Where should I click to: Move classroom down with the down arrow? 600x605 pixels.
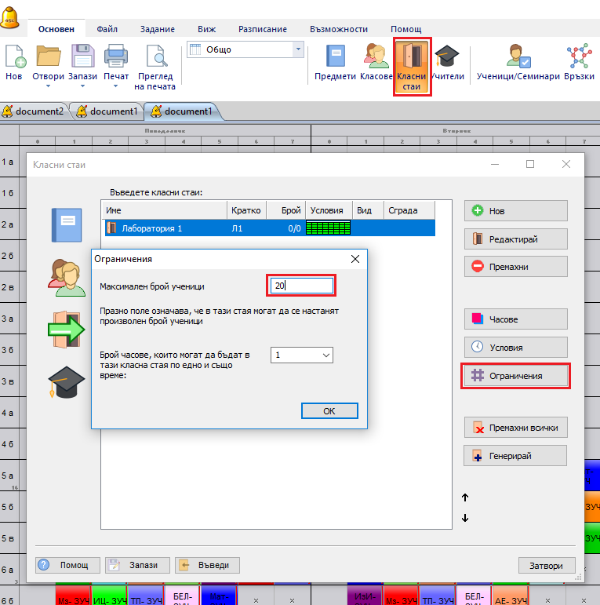(x=465, y=518)
